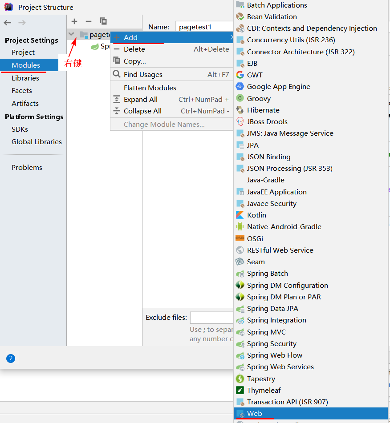Screen dimensions: 390x423
Task: Add Spring MVC framework from list
Action: 311,332
